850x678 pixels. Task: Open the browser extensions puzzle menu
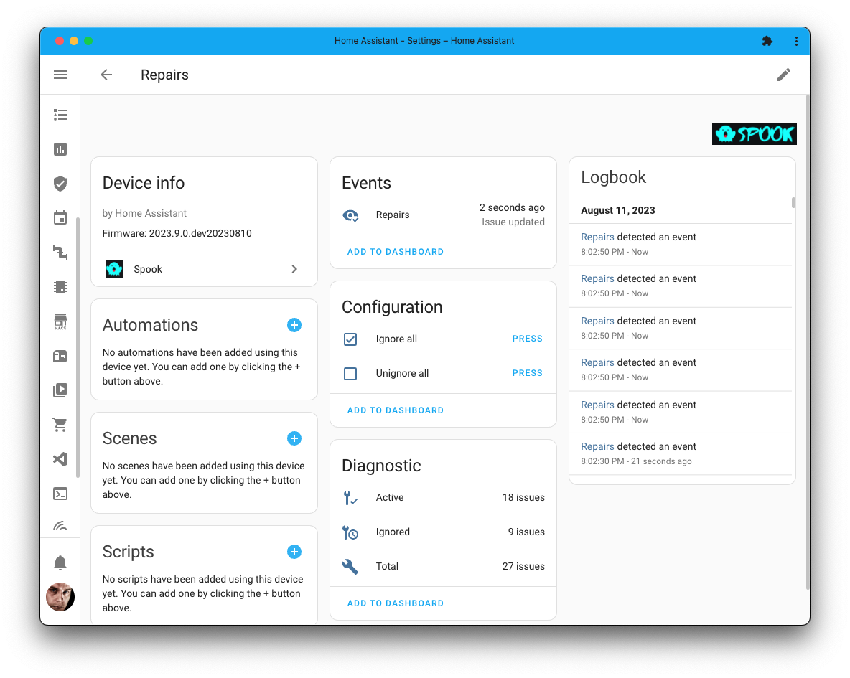click(767, 41)
